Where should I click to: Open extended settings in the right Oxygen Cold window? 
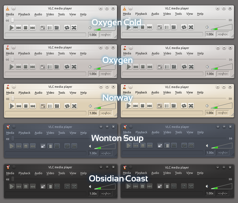pos(173,27)
